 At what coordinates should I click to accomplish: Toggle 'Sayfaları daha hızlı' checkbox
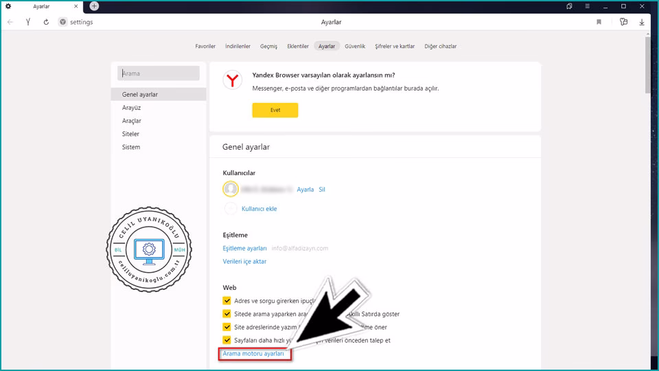point(227,340)
